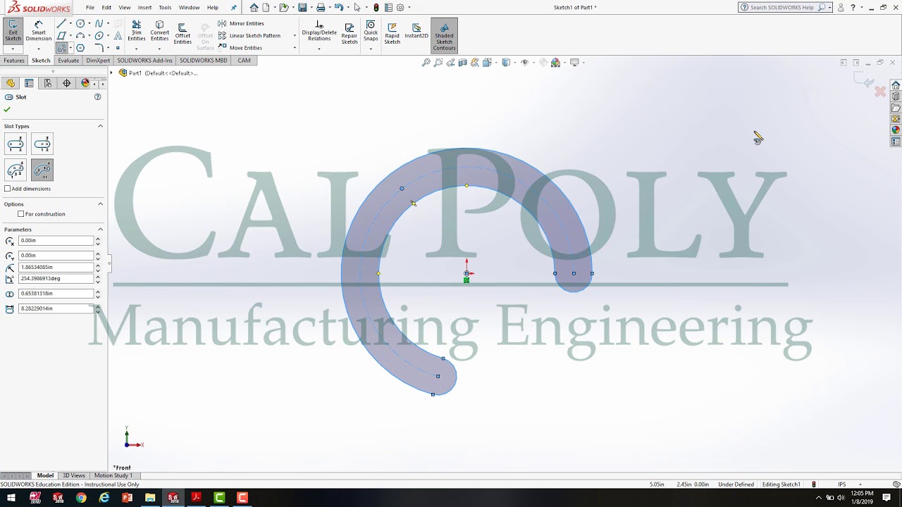The width and height of the screenshot is (902, 507).
Task: Choose the Trim Entities tool
Action: [136, 30]
